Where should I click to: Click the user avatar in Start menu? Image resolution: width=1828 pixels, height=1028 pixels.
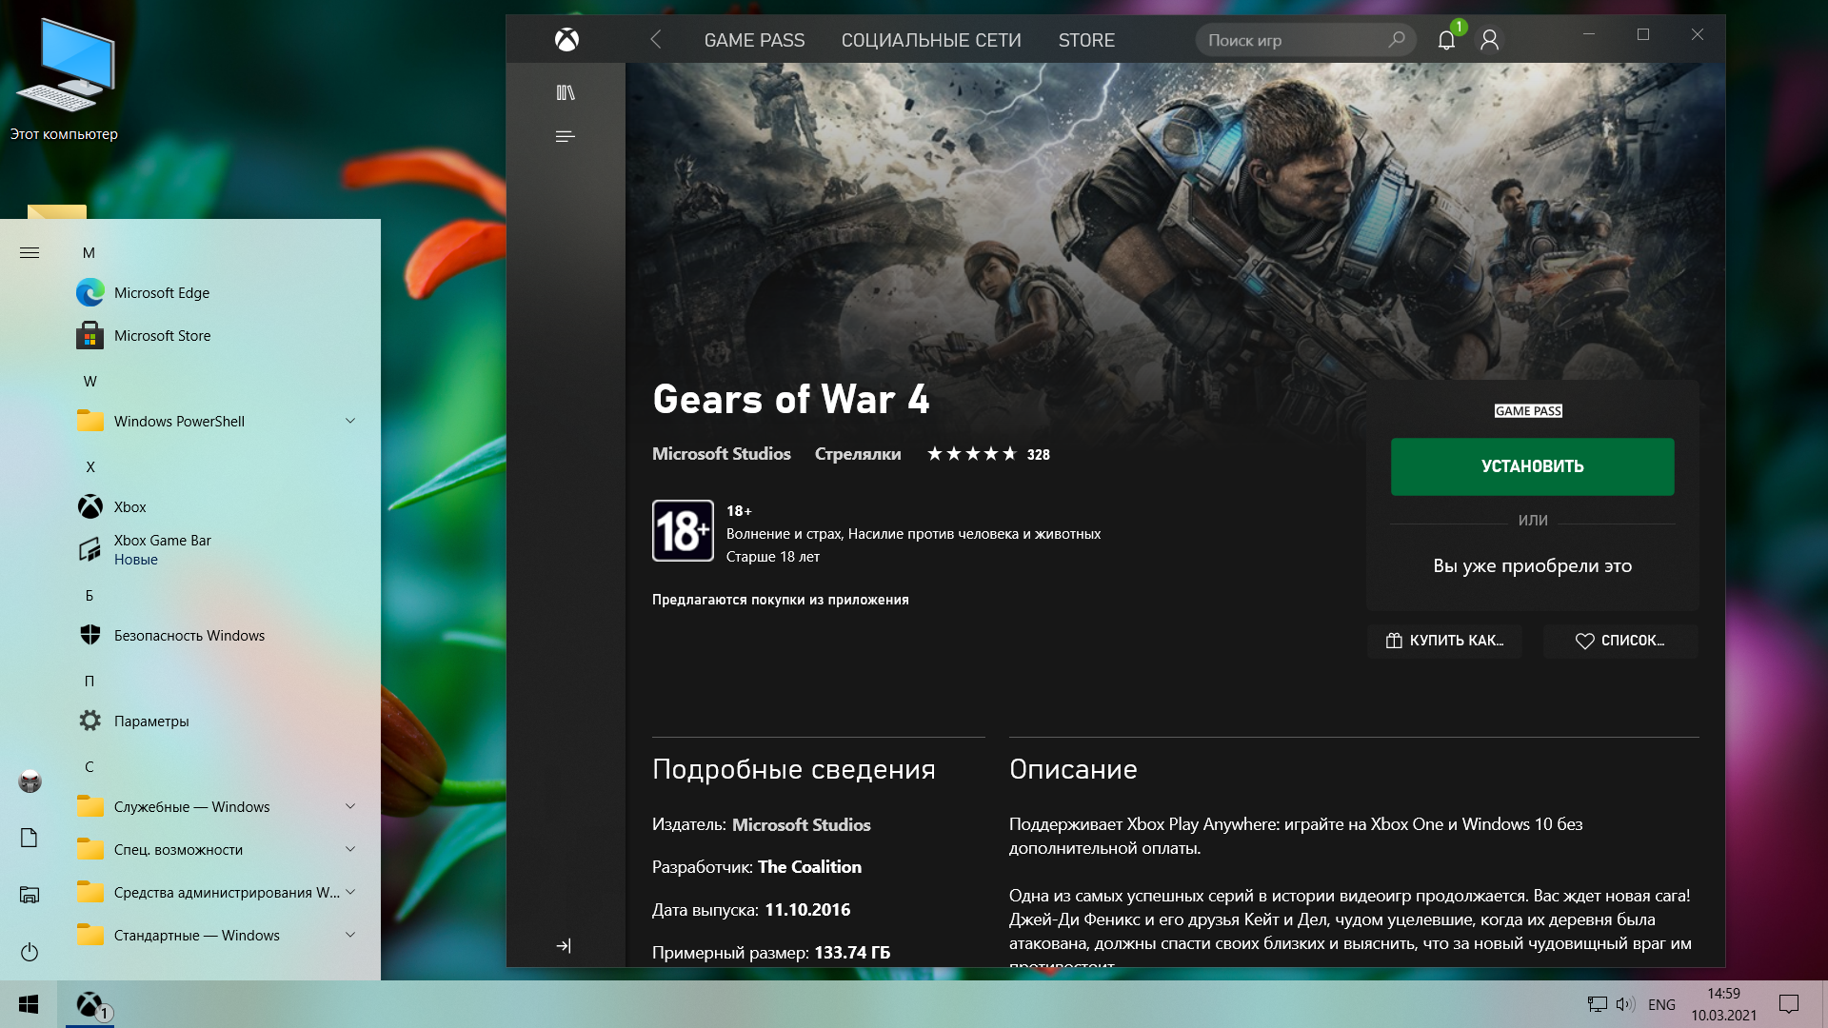[30, 781]
